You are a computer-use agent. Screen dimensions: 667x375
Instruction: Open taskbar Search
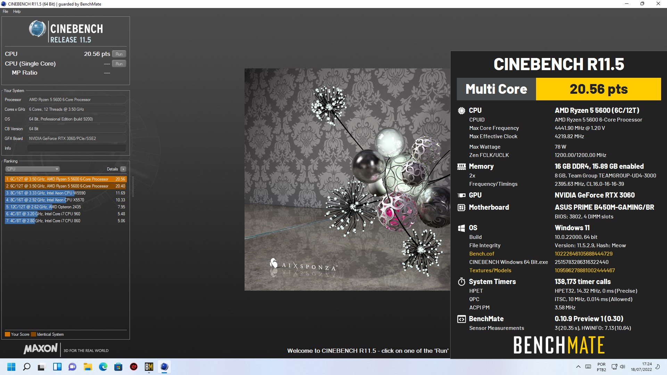tap(27, 367)
